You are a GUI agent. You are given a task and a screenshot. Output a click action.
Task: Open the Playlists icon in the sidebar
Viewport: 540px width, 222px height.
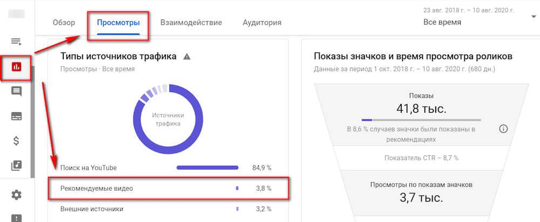(16, 41)
